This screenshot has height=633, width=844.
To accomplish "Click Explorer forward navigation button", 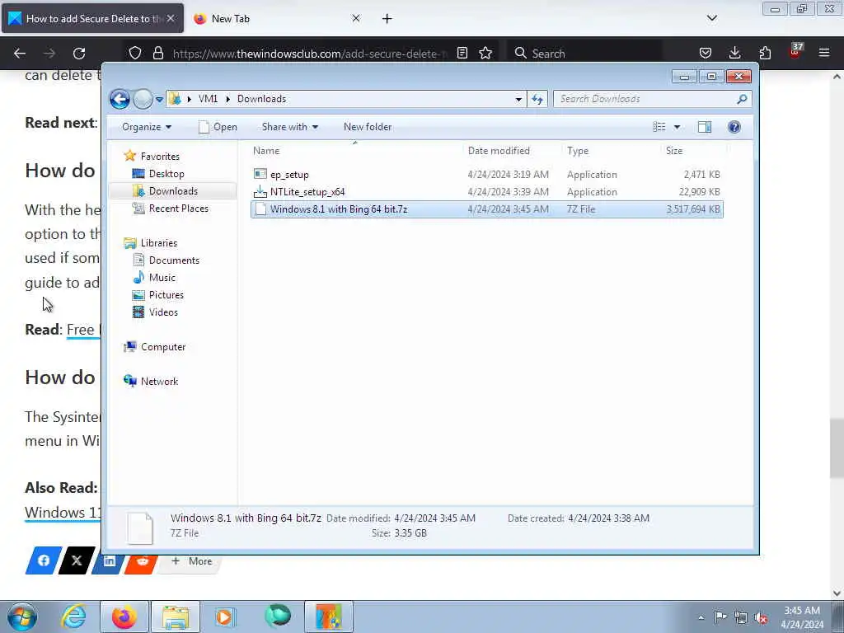I will 143,99.
